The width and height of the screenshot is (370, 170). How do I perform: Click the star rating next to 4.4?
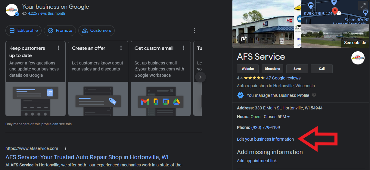point(254,78)
